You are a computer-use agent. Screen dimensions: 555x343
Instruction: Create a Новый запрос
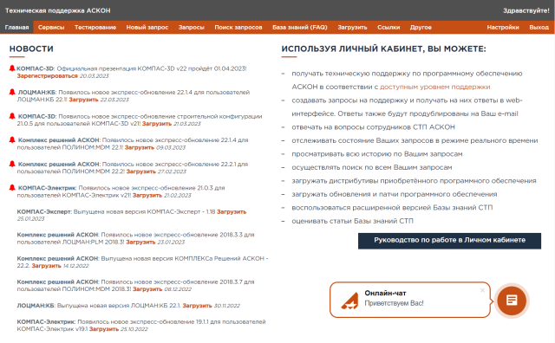point(147,27)
